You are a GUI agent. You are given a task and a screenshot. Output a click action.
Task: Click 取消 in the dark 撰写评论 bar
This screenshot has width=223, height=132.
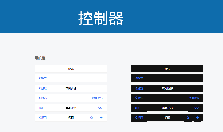[x=138, y=108]
